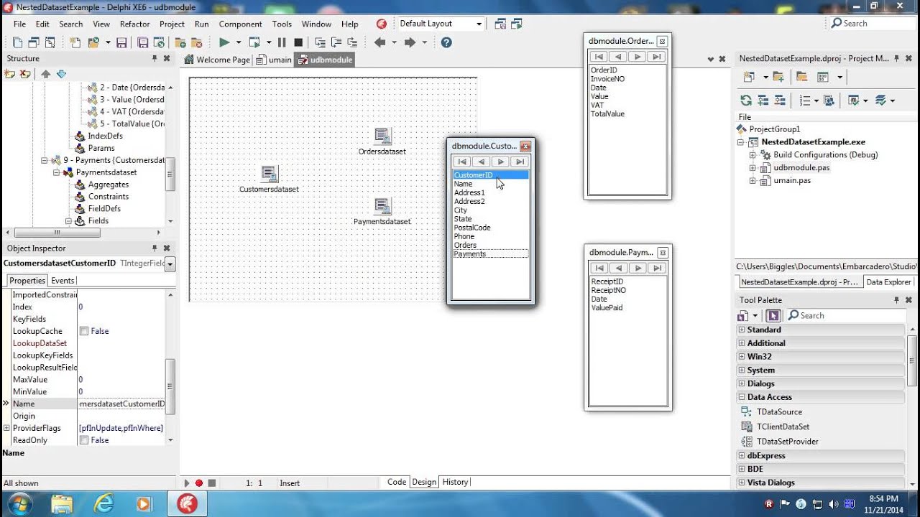Click the Run (green play) toolbar button
920x517 pixels.
[224, 42]
